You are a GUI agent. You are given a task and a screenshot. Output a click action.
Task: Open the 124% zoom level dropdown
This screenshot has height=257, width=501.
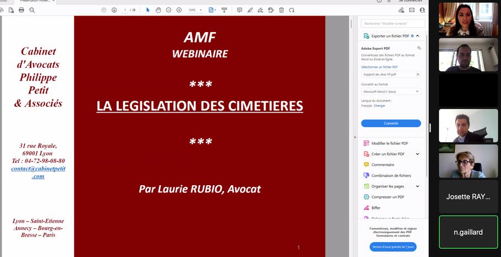[194, 10]
